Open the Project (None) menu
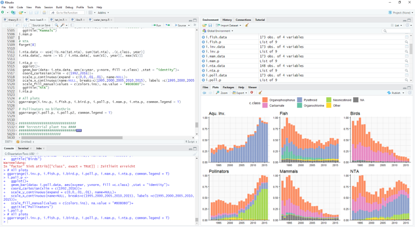 (x=400, y=12)
